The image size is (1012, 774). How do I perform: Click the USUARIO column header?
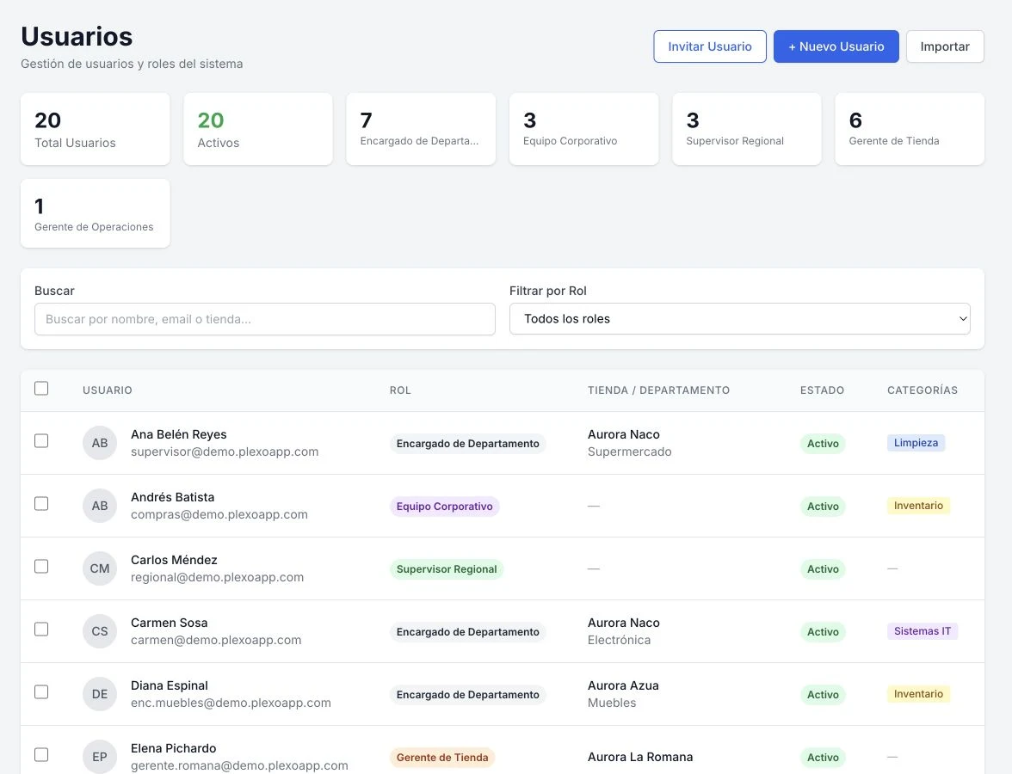(107, 390)
